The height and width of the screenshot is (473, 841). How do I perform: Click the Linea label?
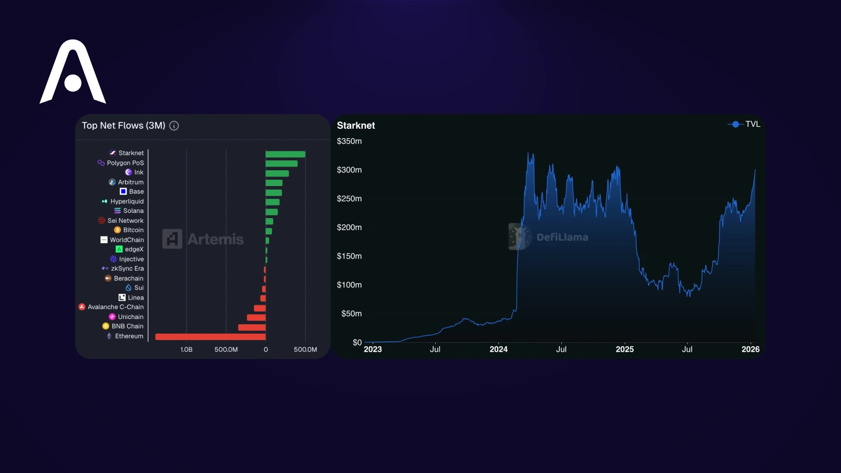136,297
